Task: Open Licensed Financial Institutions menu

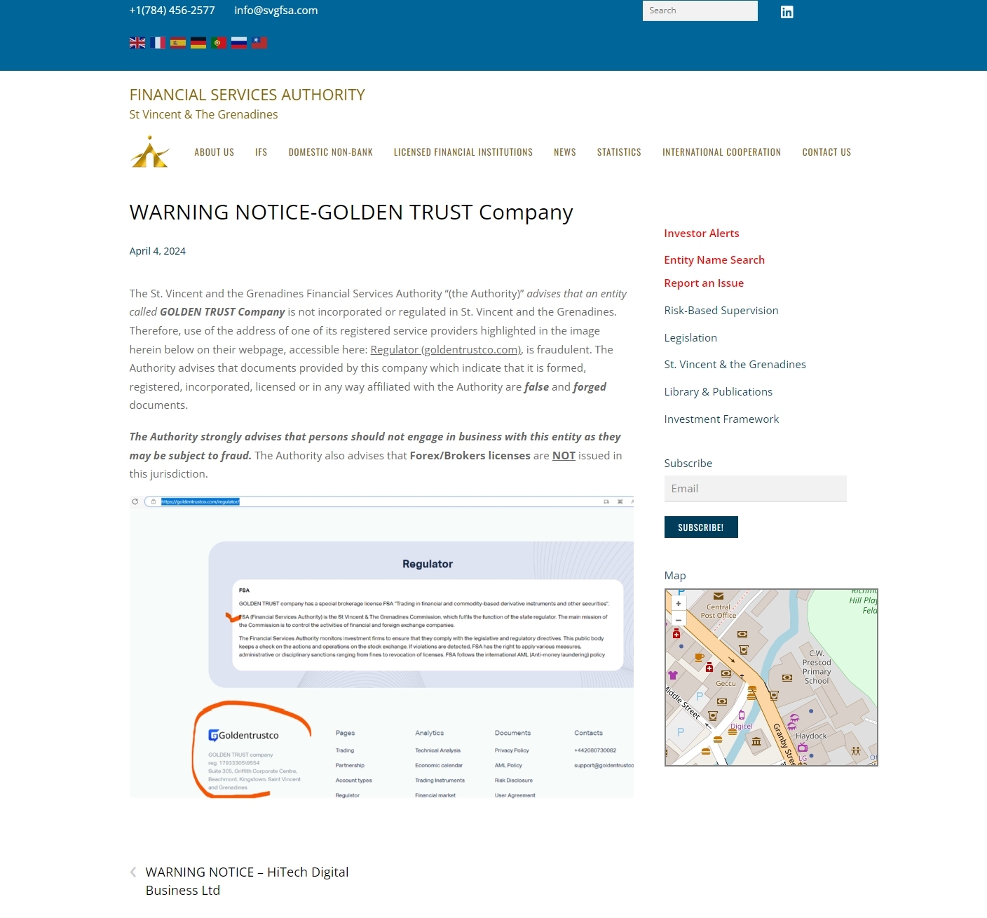Action: 463,152
